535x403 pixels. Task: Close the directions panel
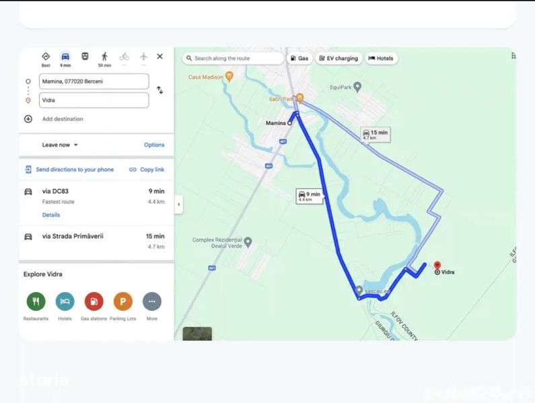point(159,57)
